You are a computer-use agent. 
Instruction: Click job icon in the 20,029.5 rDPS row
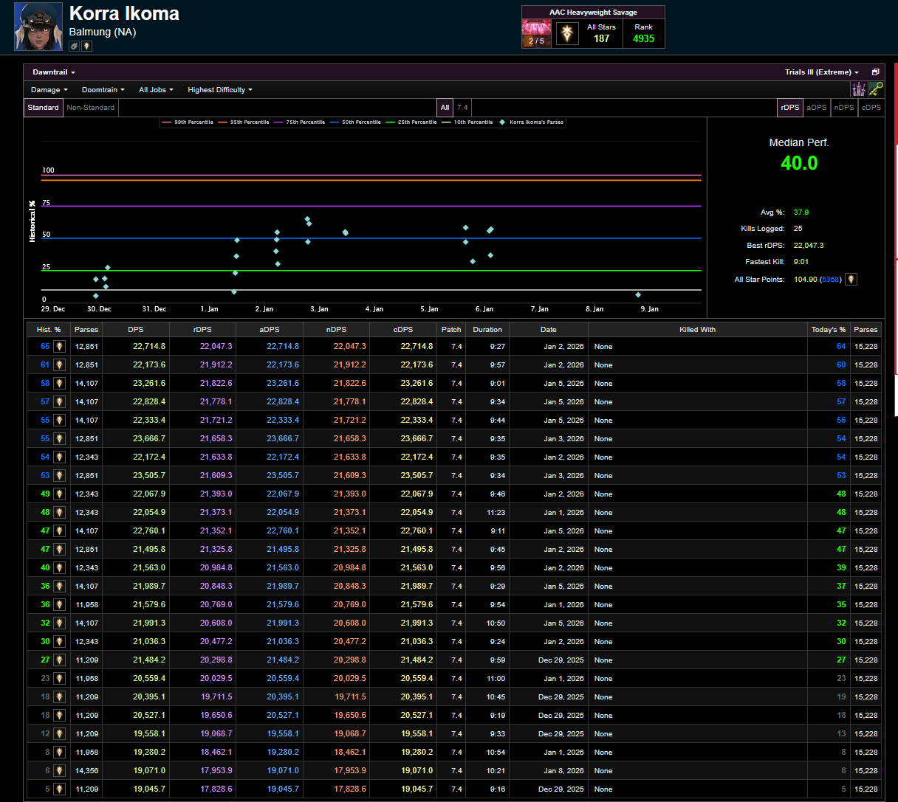point(59,678)
